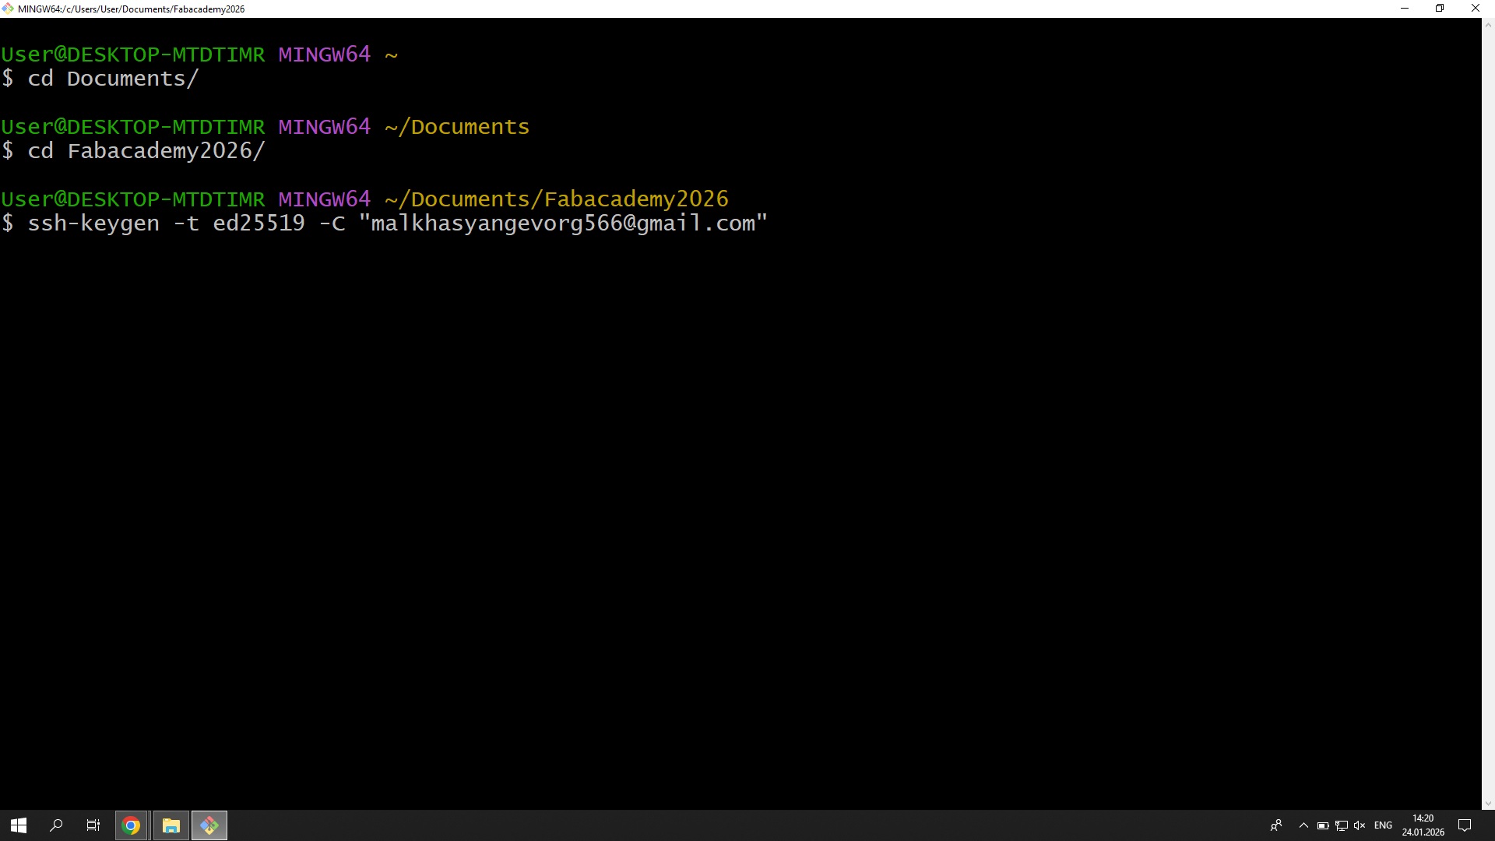Unmute using the muted speaker icon

click(x=1360, y=825)
